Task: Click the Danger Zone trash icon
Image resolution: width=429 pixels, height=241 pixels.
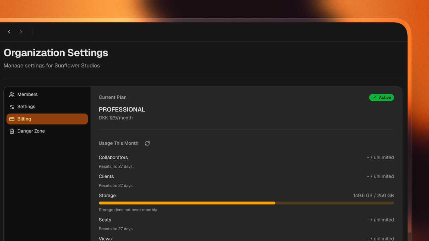Action: [x=12, y=131]
